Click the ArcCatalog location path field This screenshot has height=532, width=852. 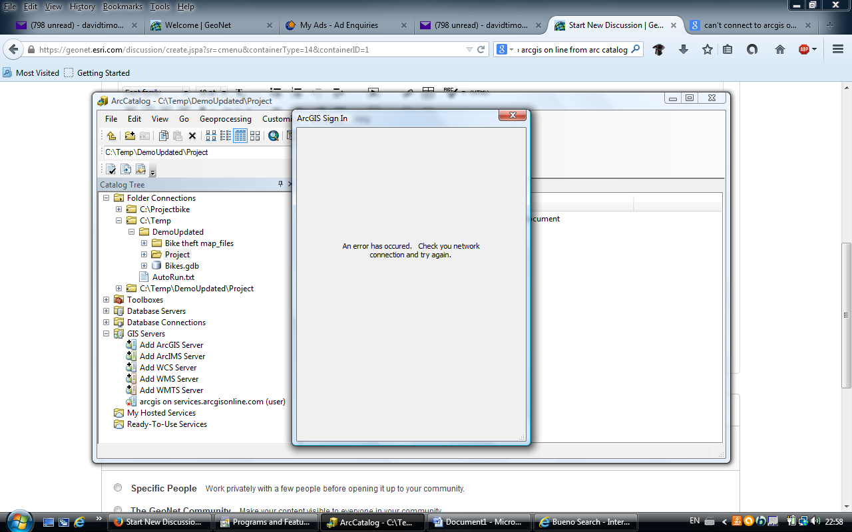click(197, 152)
